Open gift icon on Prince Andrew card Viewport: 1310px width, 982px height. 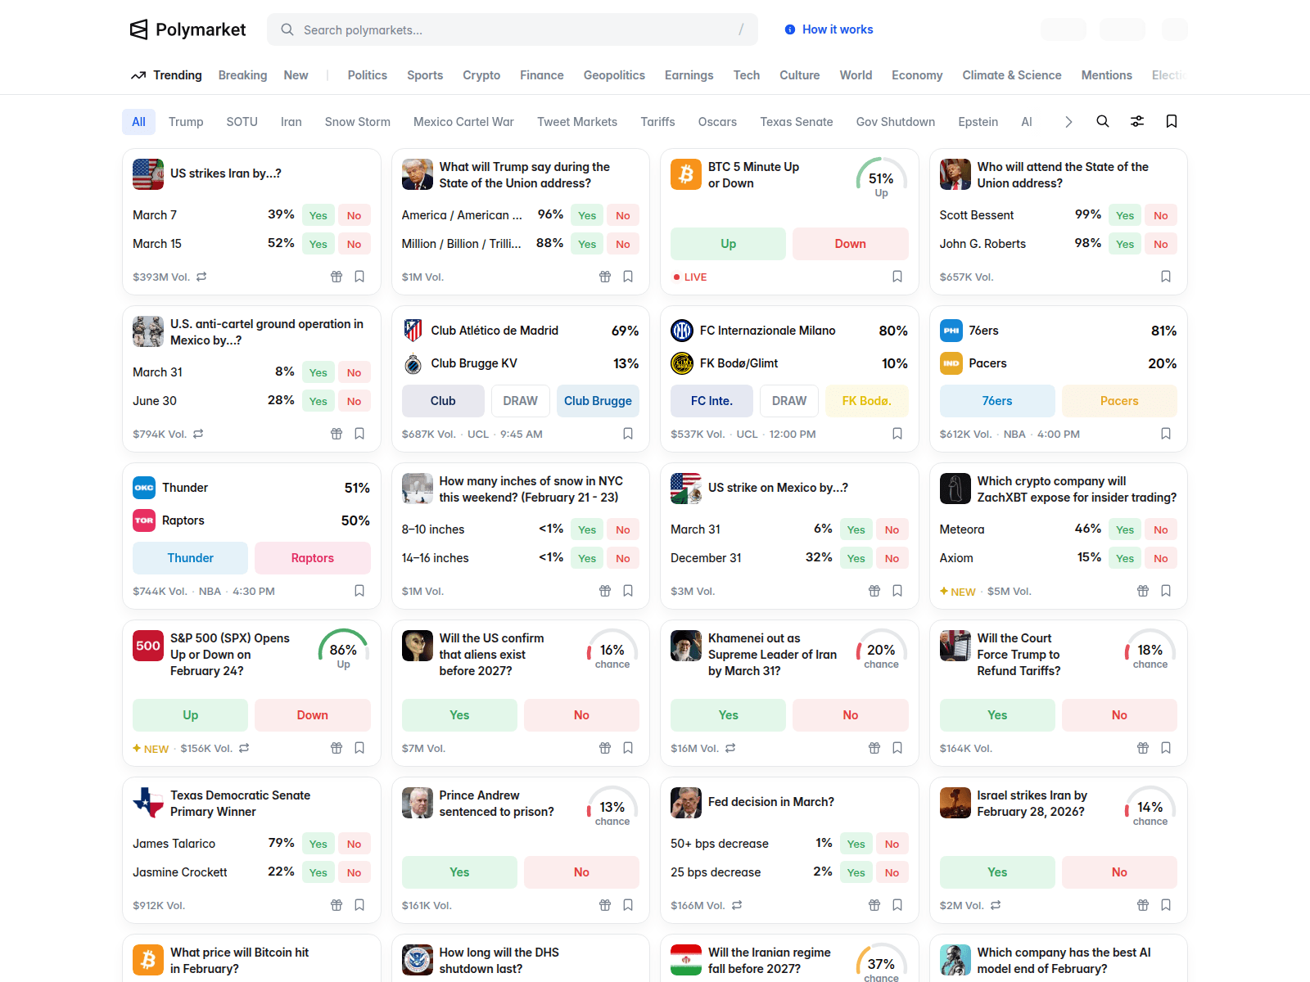coord(605,905)
